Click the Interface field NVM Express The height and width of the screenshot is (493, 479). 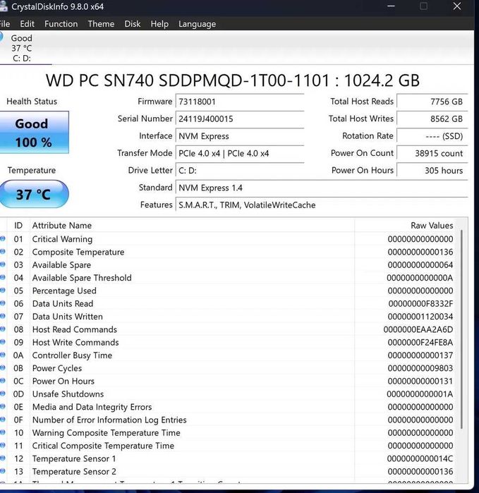(x=240, y=136)
